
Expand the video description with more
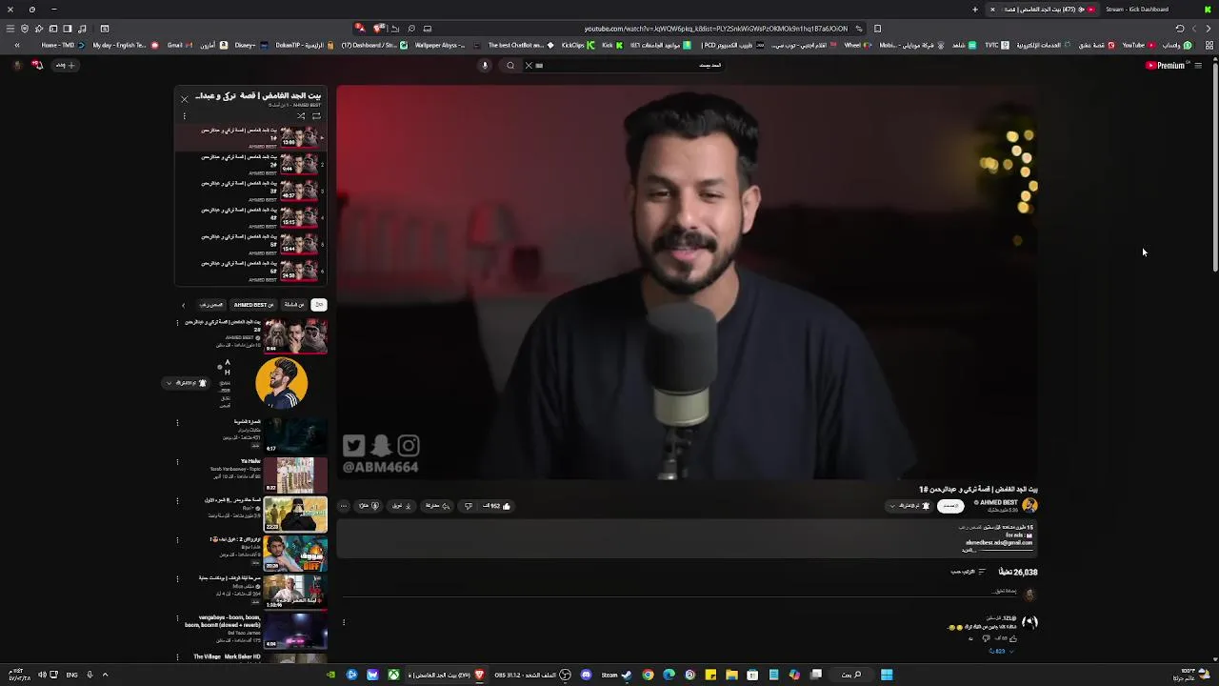969,551
